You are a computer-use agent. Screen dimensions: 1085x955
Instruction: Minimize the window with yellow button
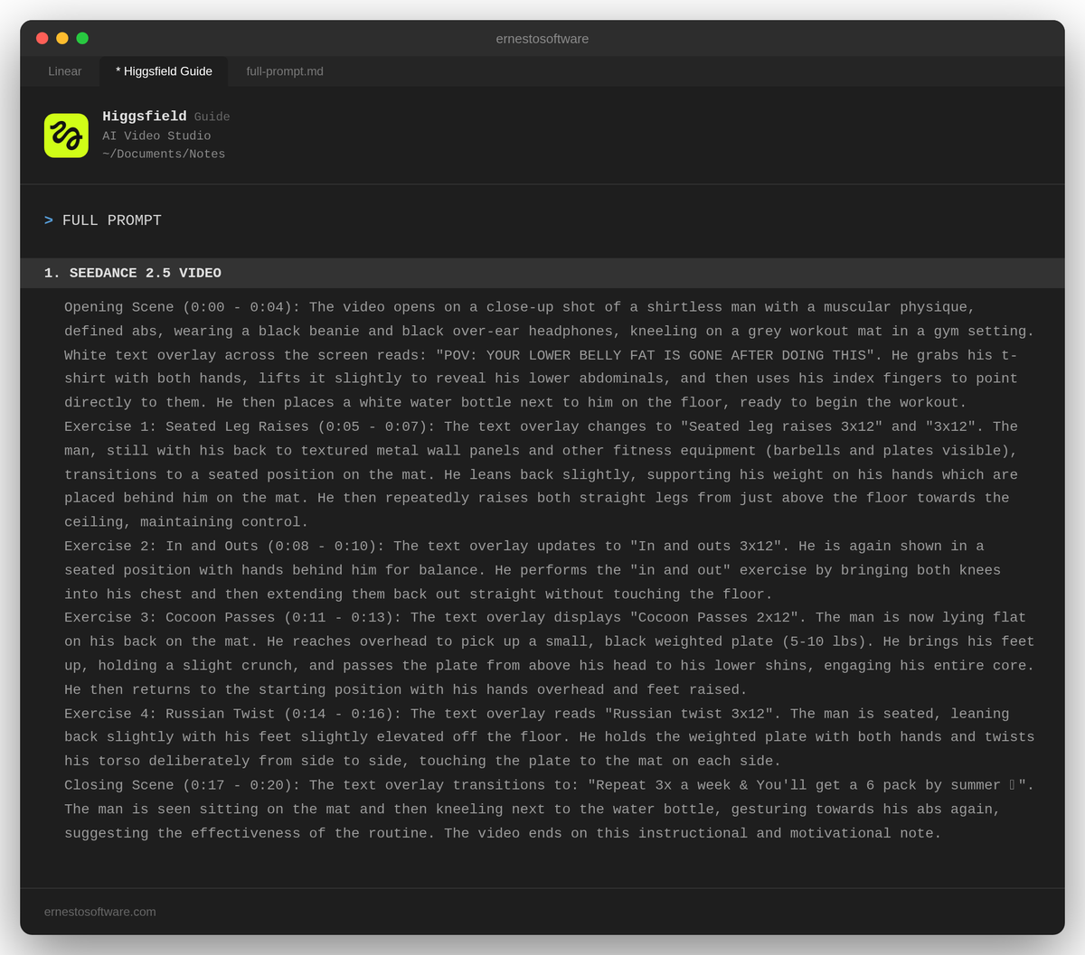tap(62, 38)
